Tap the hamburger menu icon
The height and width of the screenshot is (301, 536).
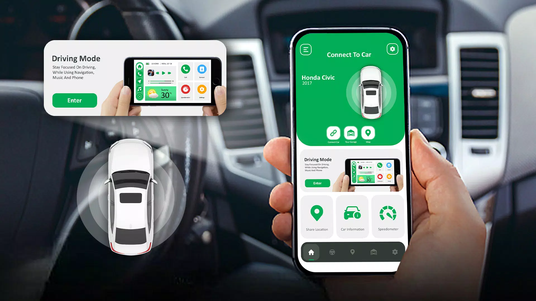(x=306, y=49)
